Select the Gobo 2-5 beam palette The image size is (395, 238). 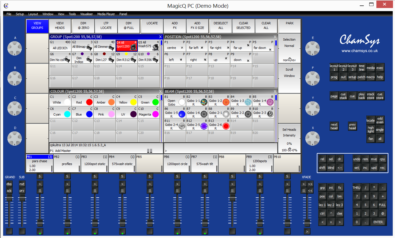tap(197, 125)
